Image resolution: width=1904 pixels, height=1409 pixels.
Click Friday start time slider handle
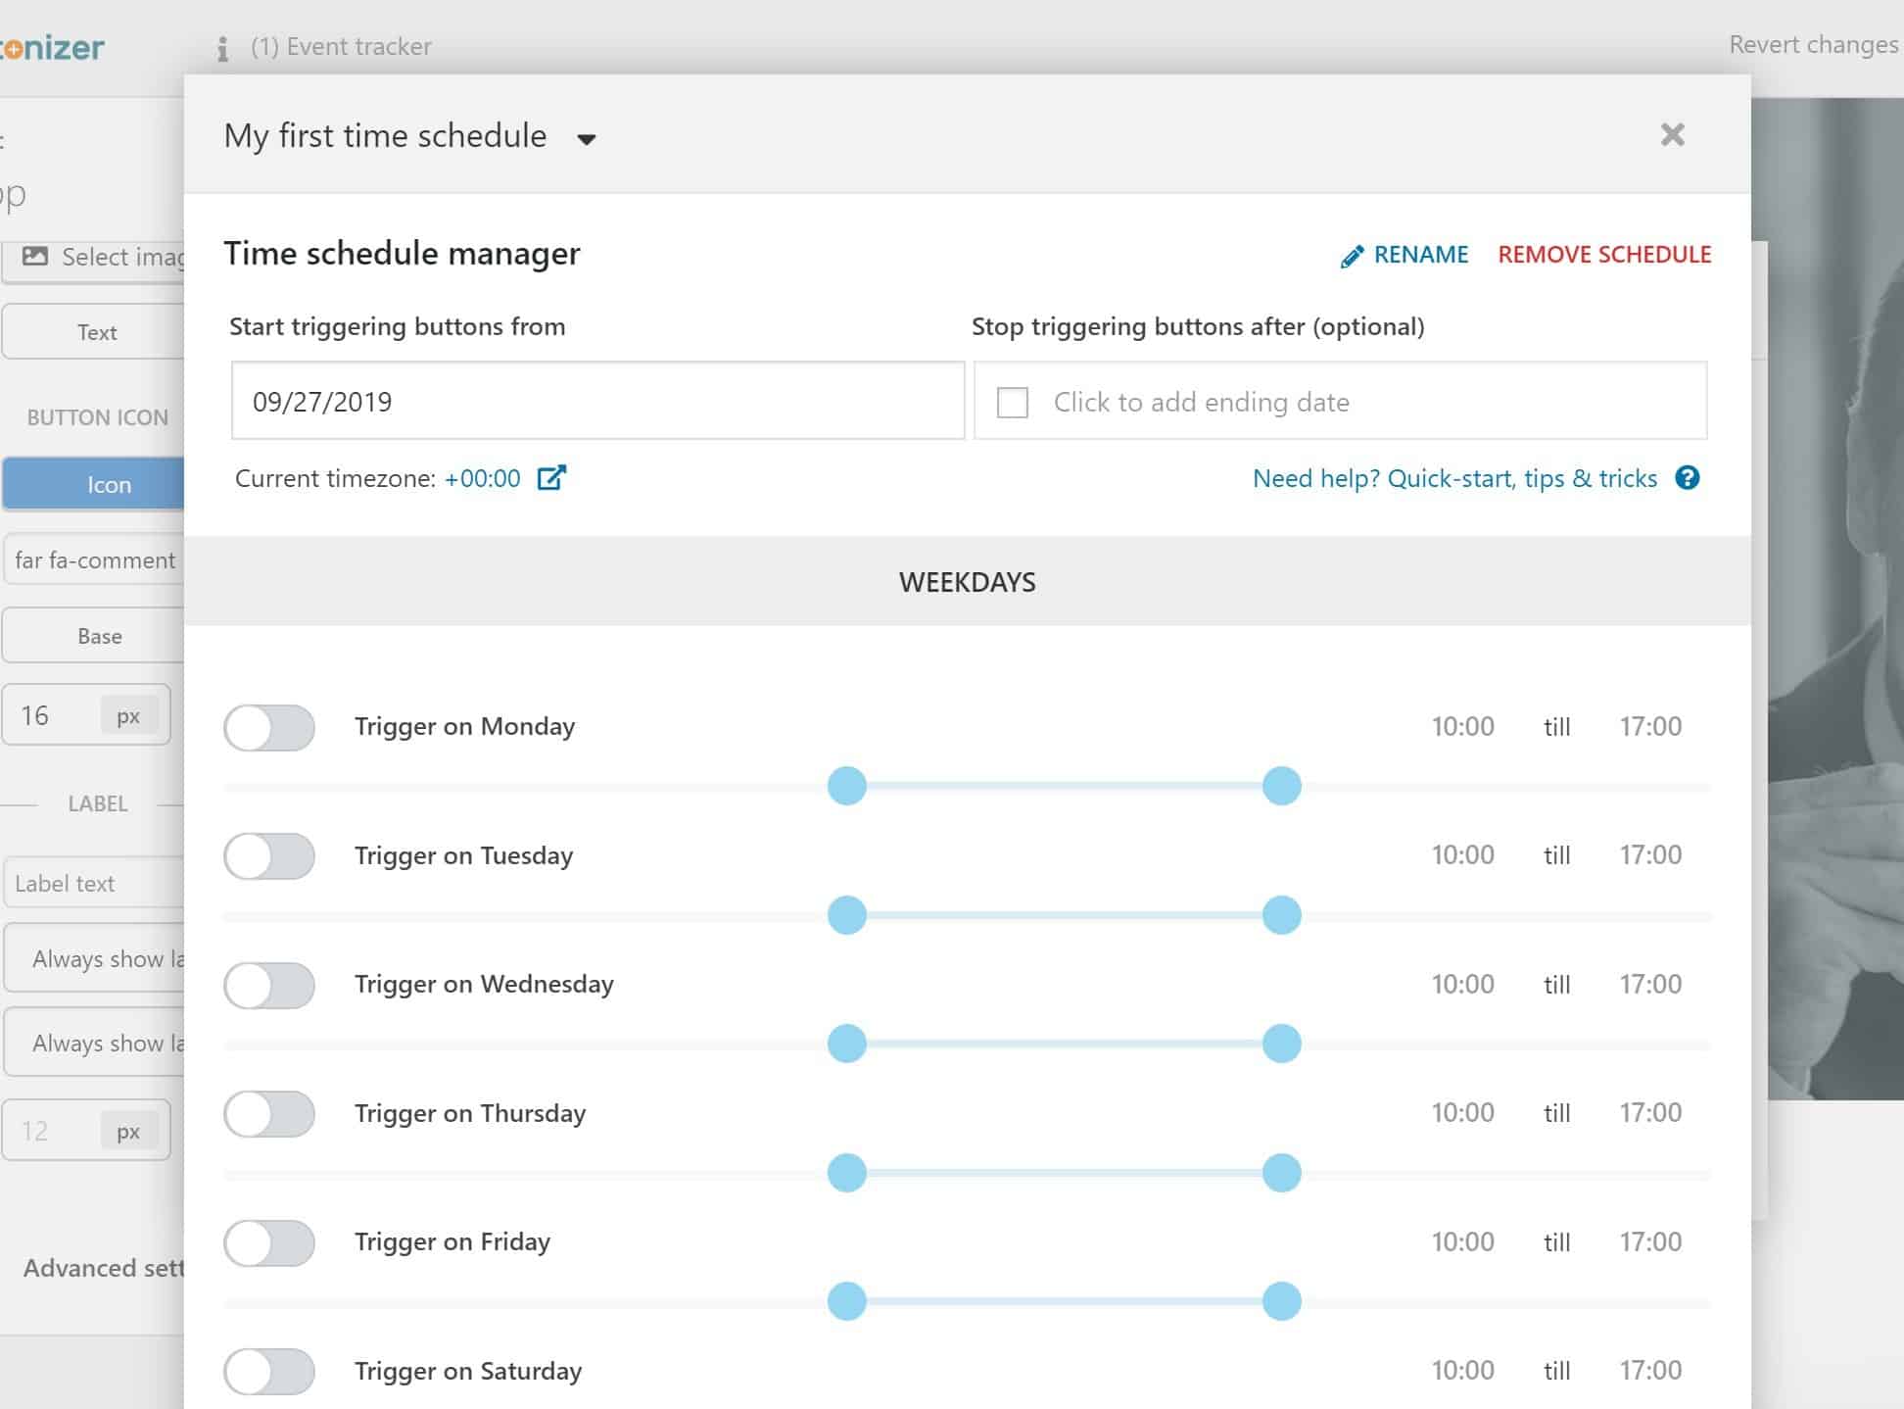click(x=847, y=1301)
